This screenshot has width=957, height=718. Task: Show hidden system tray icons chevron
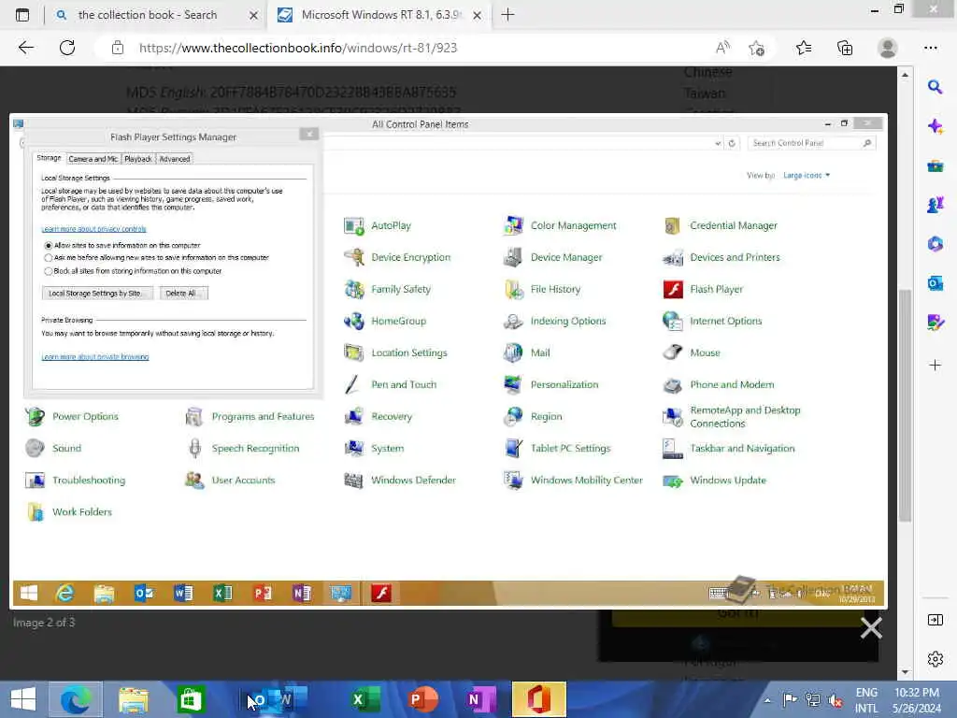click(x=767, y=700)
